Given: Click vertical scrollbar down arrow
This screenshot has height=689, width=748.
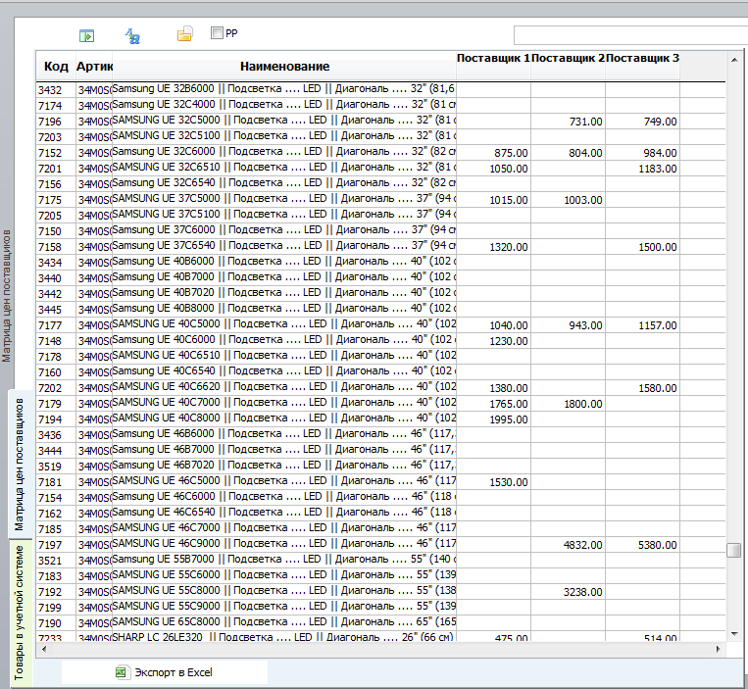Looking at the screenshot, I should pos(733,634).
